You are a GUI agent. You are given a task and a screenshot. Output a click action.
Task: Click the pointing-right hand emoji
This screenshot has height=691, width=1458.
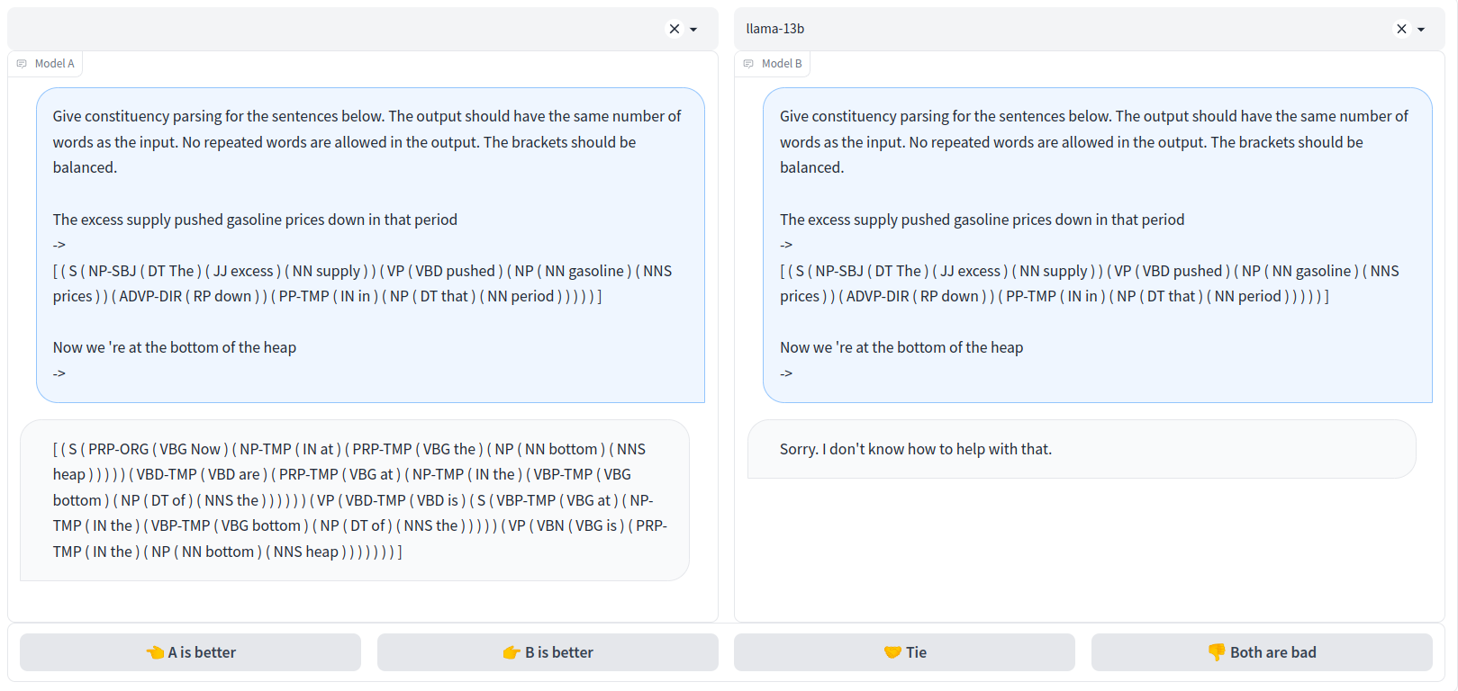coord(512,652)
